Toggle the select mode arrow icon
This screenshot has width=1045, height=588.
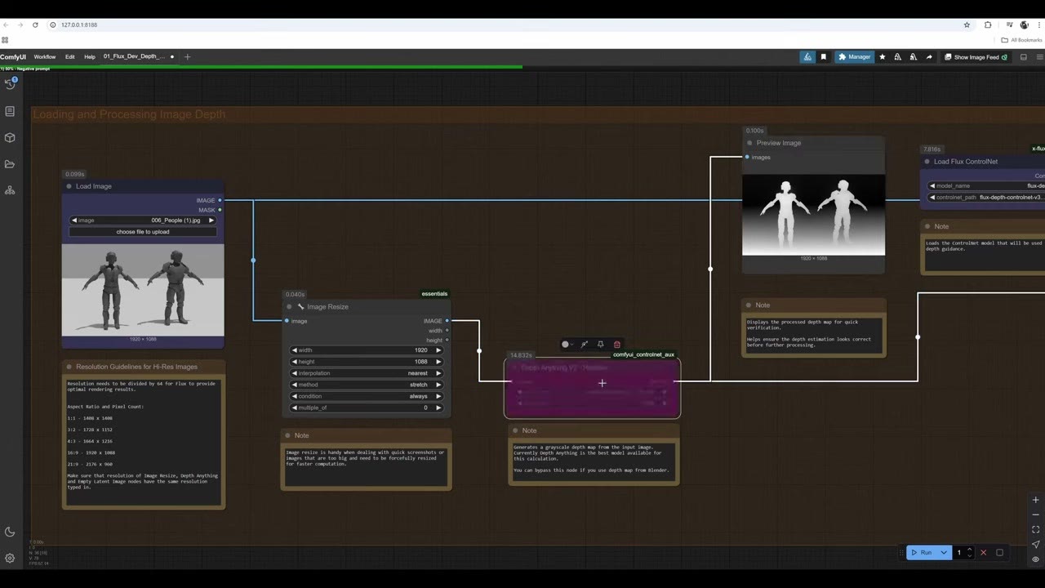[1035, 545]
